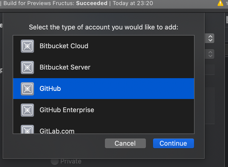Viewport: 228px width, 167px height.
Task: Click the icon beside the GitHub entry
Action: pos(27,89)
